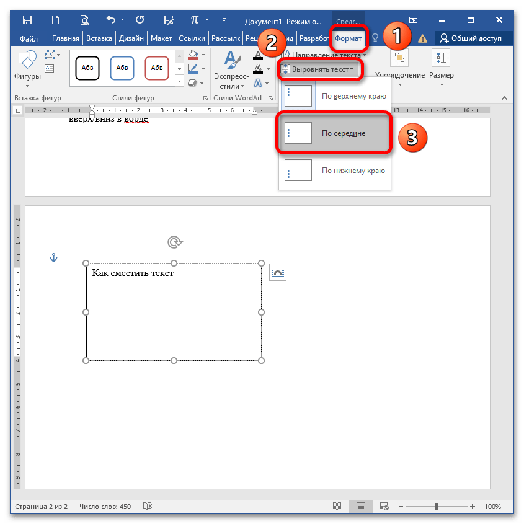Viewport: 524px width, 524px height.
Task: Click the proofing check icon in status bar
Action: [148, 507]
